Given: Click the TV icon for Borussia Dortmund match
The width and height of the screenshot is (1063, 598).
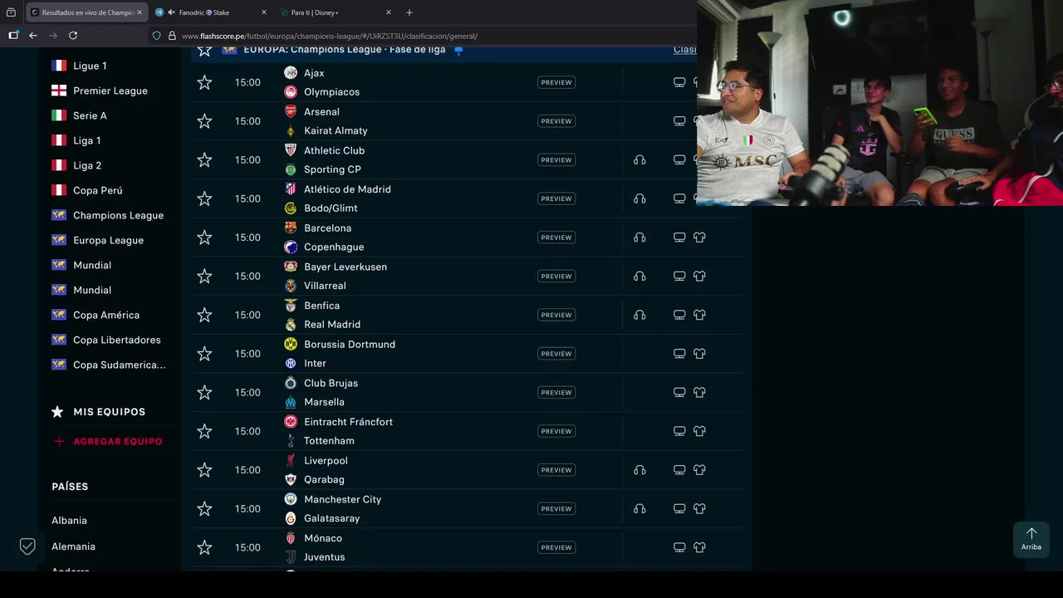Looking at the screenshot, I should 679,354.
